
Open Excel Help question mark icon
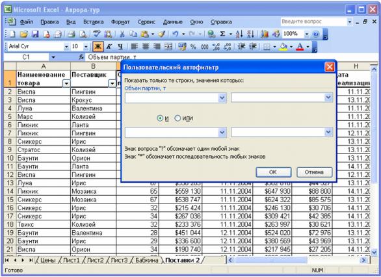[x=315, y=34]
